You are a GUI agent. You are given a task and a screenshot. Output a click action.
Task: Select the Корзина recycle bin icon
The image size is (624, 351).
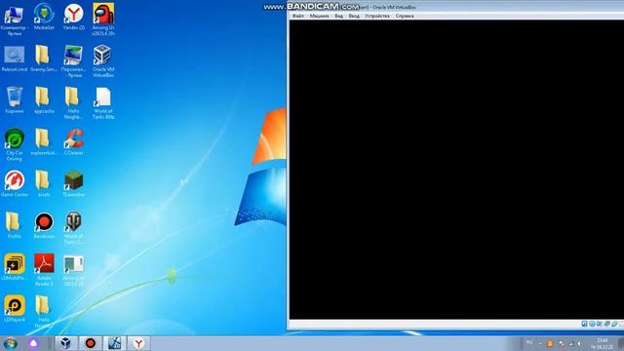tap(15, 100)
